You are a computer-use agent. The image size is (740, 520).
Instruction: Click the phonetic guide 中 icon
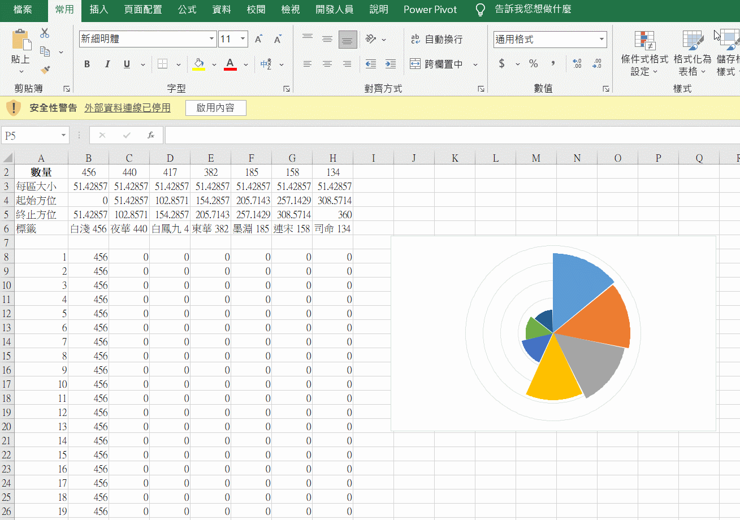266,64
